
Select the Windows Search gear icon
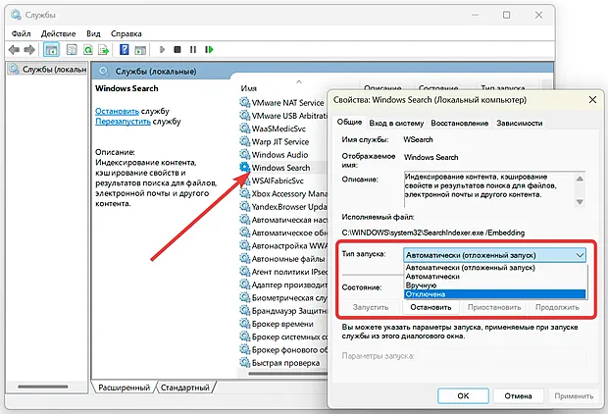click(245, 167)
